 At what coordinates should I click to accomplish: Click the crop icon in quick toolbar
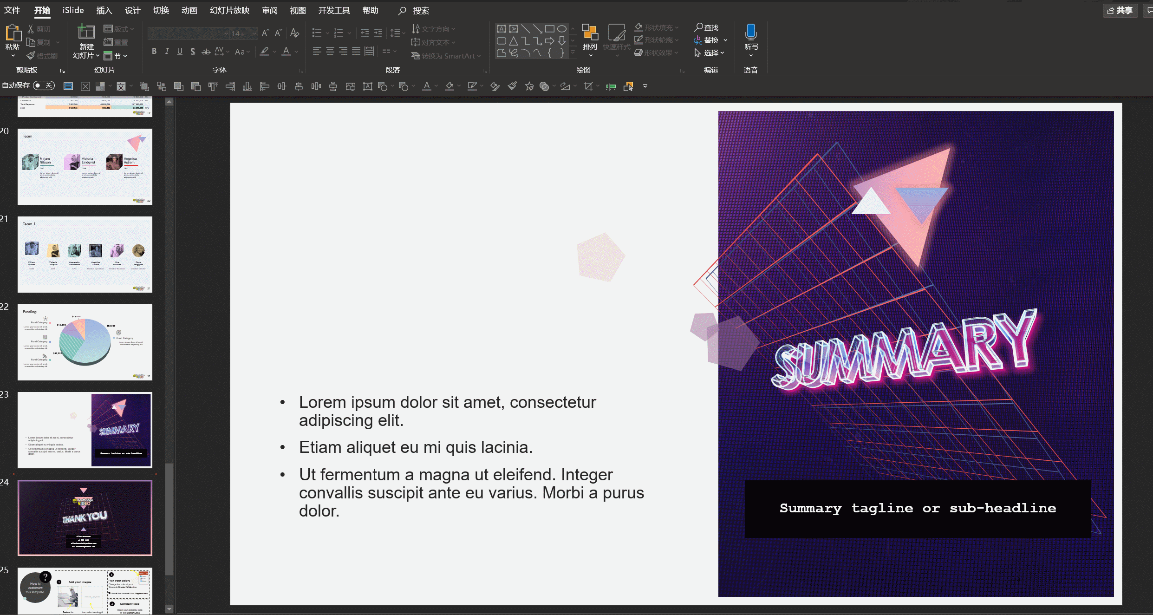point(588,86)
